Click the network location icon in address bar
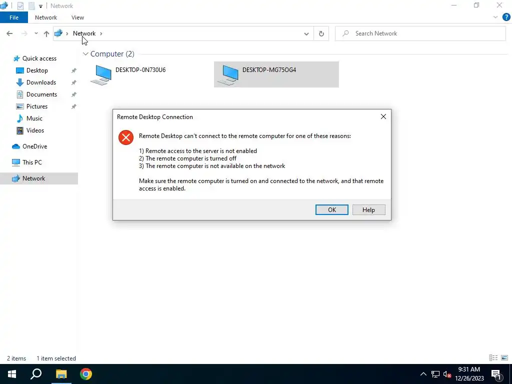Screen dimensions: 512x384 point(58,33)
